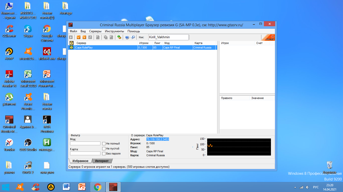The image size is (343, 192).
Task: Select the aida64.exe desktop icon
Action: 47,54
